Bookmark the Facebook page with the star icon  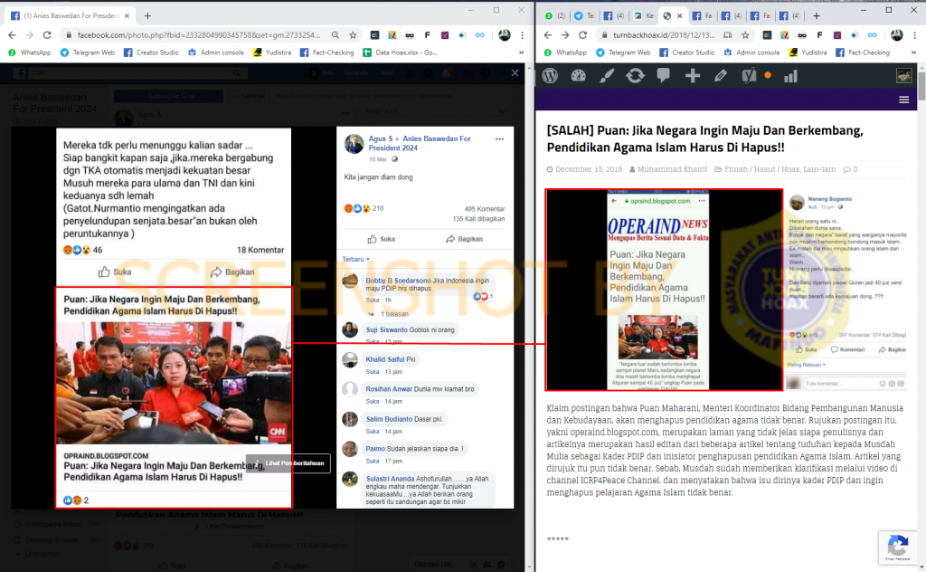[354, 35]
